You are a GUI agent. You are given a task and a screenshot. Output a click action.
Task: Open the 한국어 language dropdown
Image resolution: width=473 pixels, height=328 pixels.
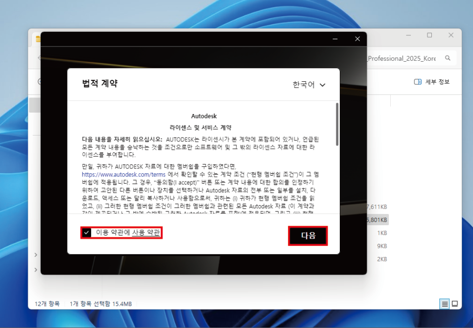click(309, 85)
